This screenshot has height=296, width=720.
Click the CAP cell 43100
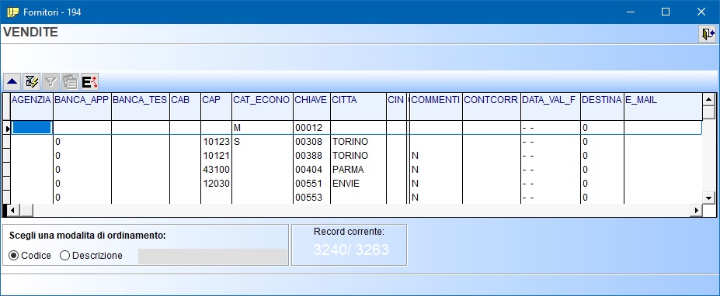pos(216,170)
